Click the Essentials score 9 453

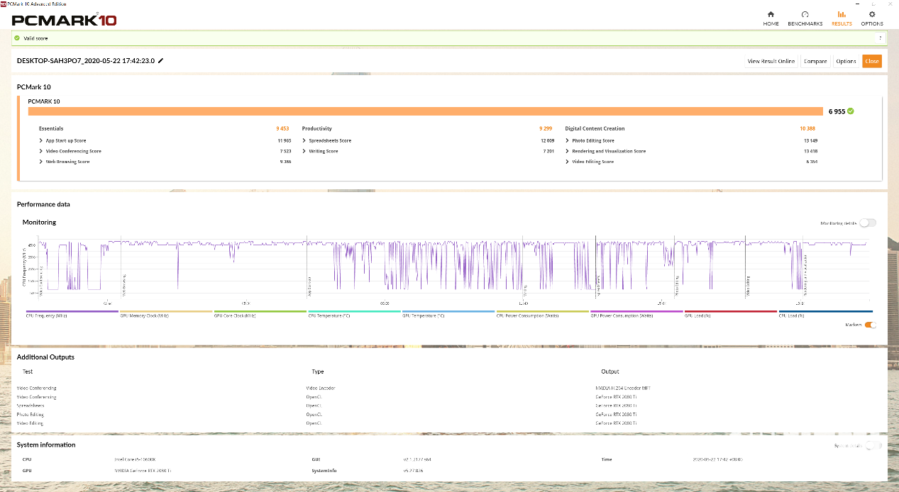282,129
